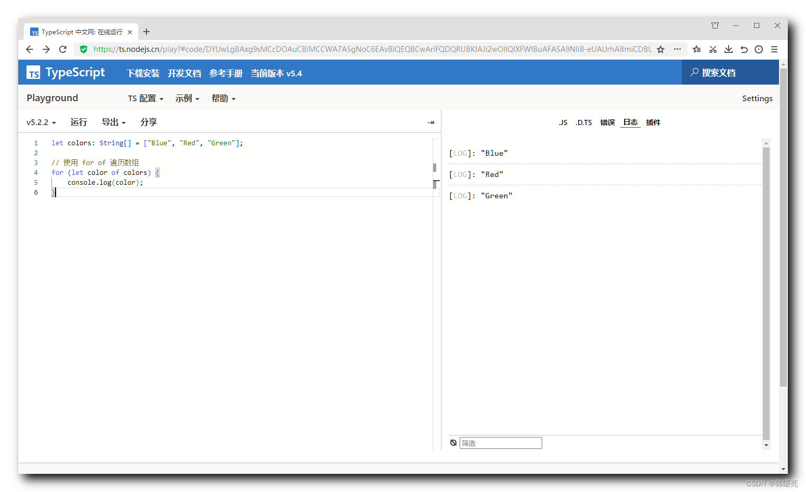Switch to the .JS output tab
The width and height of the screenshot is (806, 492).
coord(563,122)
